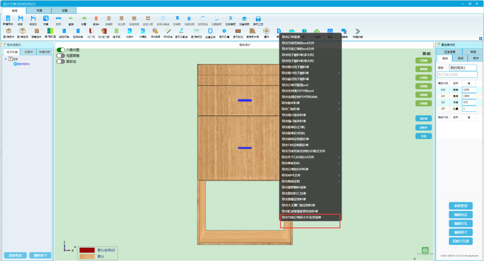Click the 复制柜体 button
The image size is (484, 261).
[x=15, y=256]
